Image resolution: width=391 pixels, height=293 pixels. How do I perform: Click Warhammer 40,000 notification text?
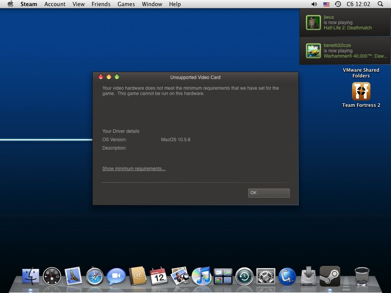point(355,56)
